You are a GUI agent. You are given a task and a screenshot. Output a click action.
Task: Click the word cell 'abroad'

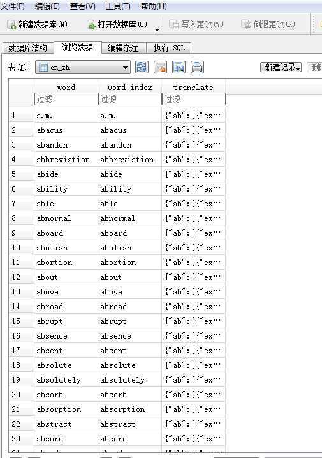point(66,307)
